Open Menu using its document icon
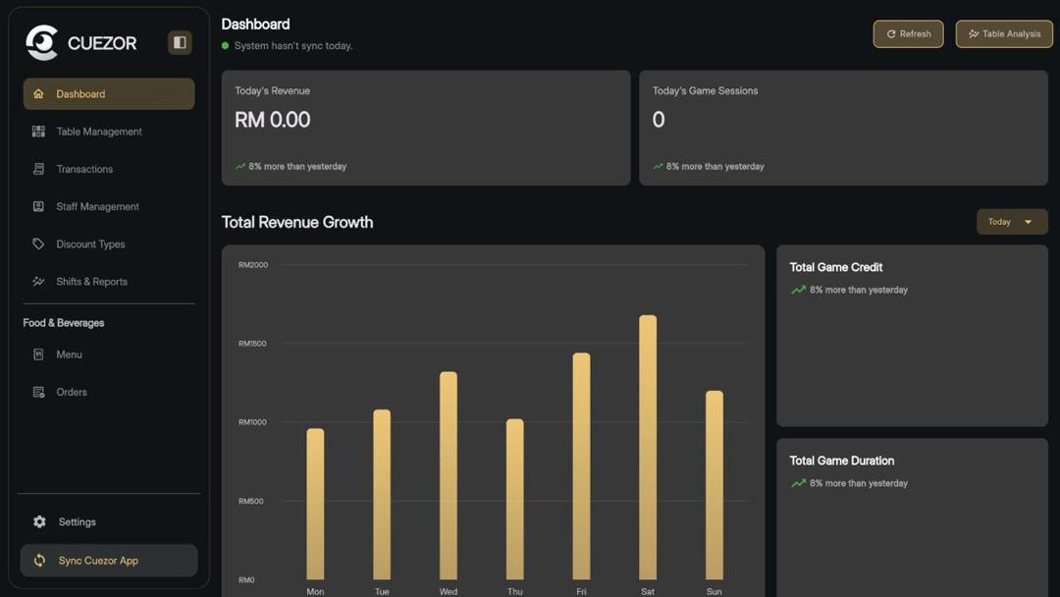The image size is (1060, 597). [x=38, y=354]
